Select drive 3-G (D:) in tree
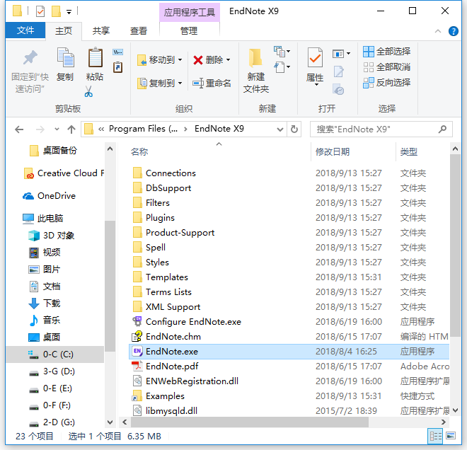The width and height of the screenshot is (467, 450). [52, 371]
